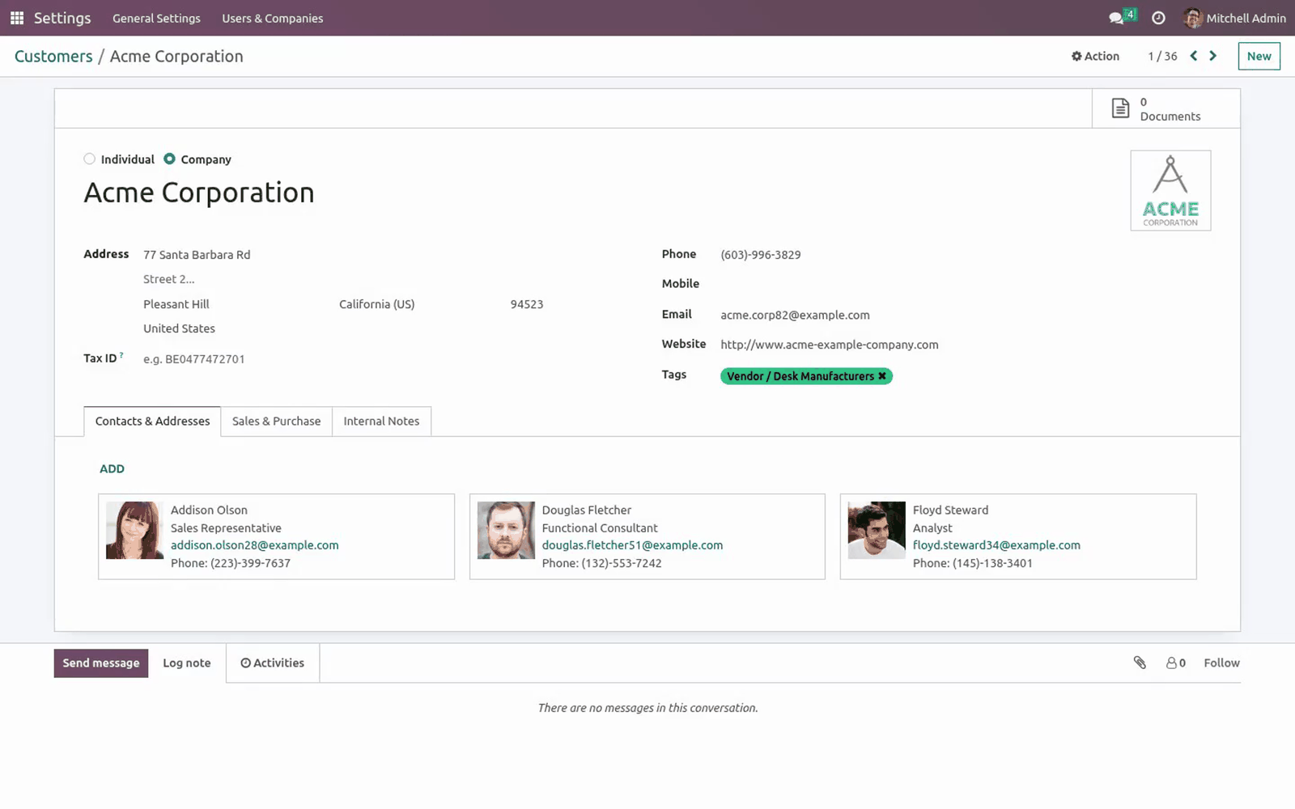Go to next record arrow
The width and height of the screenshot is (1295, 809).
click(1212, 56)
